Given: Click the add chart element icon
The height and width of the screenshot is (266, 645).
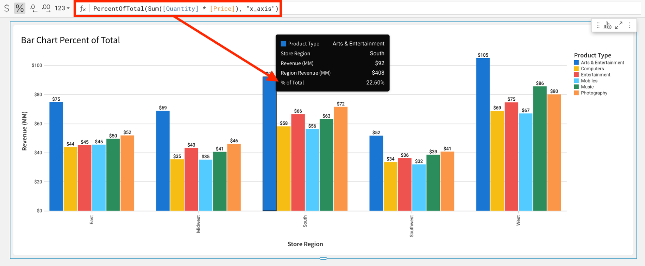Looking at the screenshot, I should point(607,25).
